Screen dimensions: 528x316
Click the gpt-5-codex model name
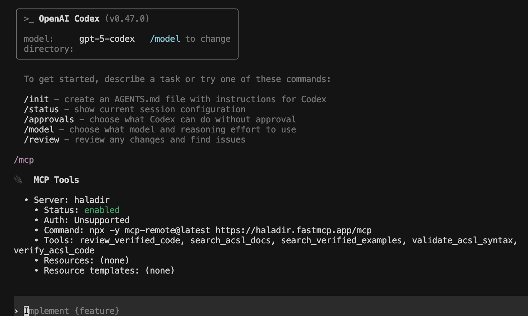[107, 39]
